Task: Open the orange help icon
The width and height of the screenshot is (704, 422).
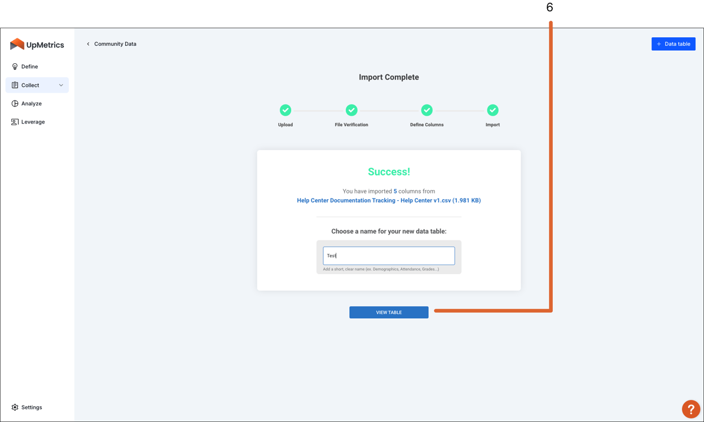Action: coord(691,408)
